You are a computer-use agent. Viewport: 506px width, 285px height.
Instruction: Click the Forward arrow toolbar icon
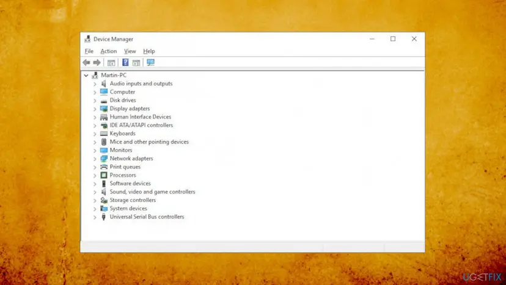pos(97,62)
